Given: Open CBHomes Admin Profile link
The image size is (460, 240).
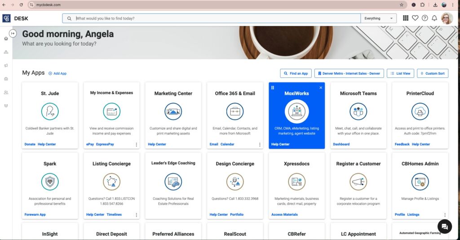Looking at the screenshot, I should (x=399, y=214).
